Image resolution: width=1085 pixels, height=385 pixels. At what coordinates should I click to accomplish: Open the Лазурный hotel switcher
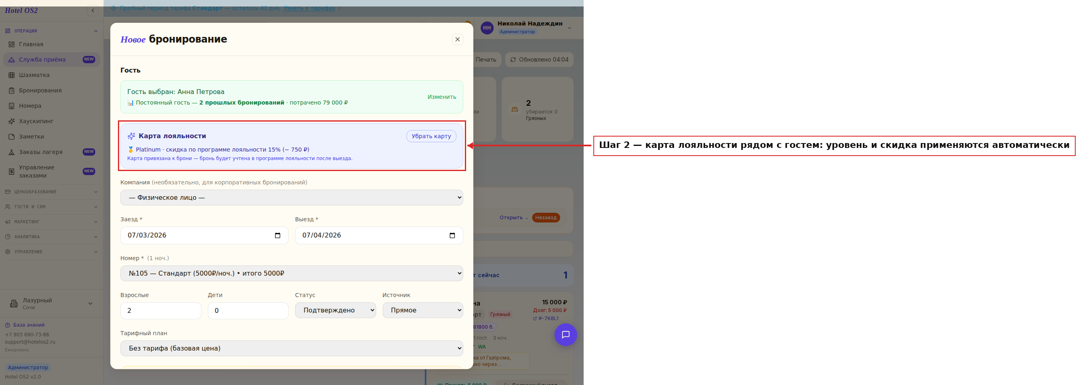[x=51, y=303]
